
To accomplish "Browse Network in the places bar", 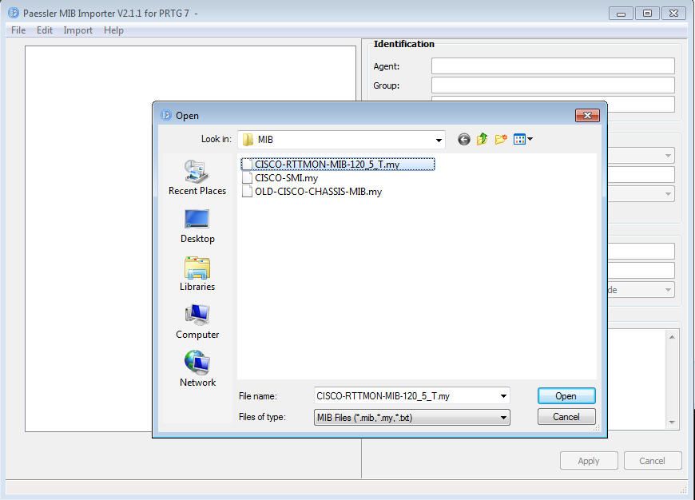I will coord(197,370).
